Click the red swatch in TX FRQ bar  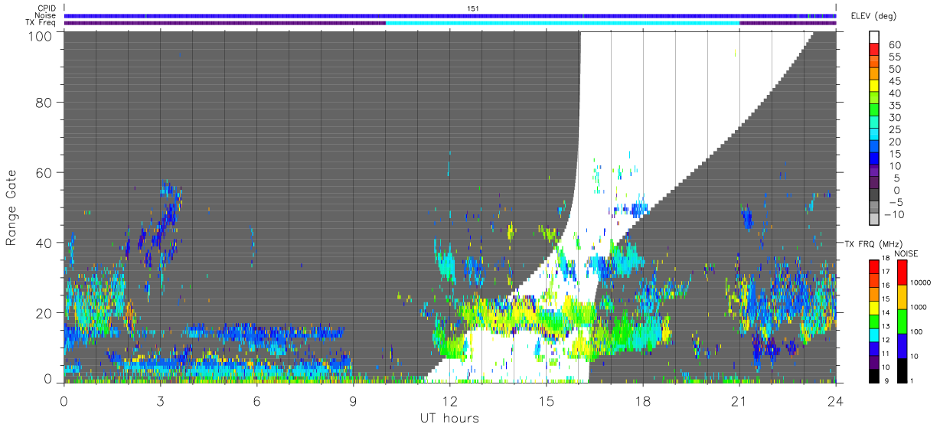[875, 266]
